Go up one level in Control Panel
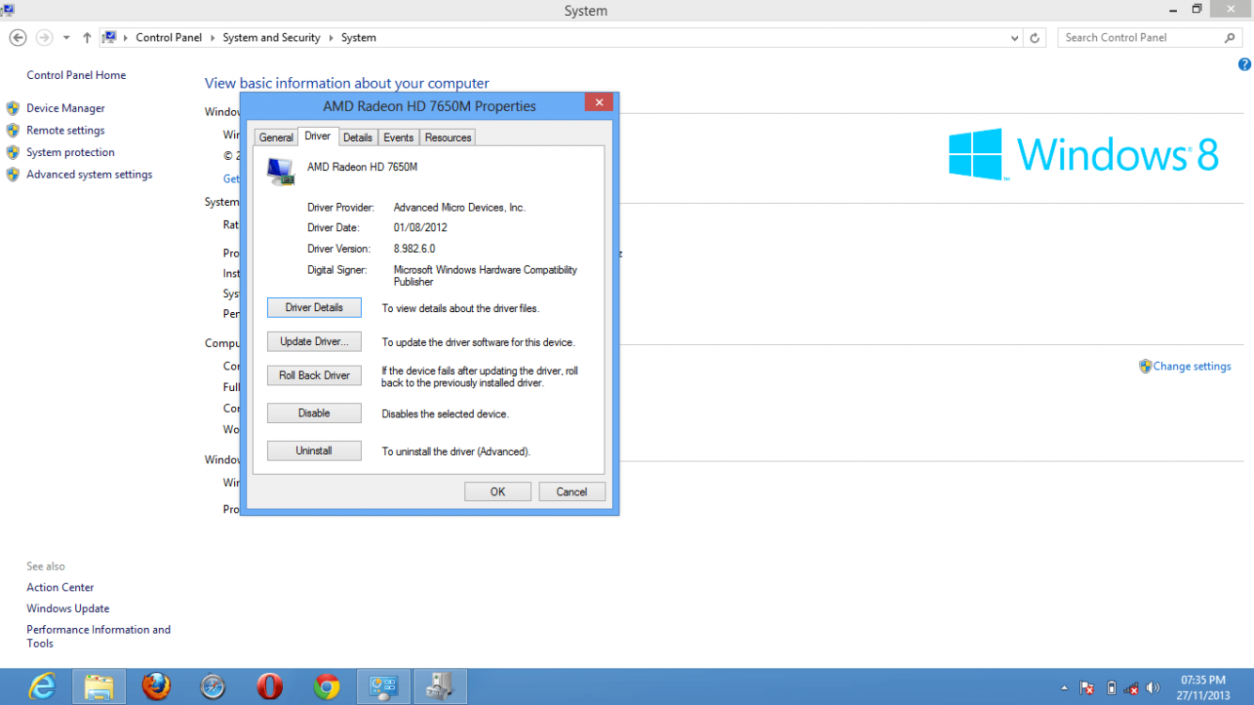 click(86, 38)
